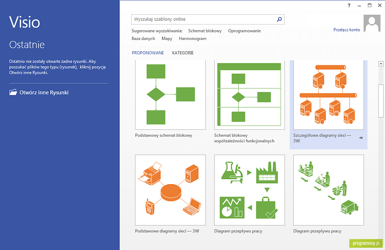Select Szczegółowe diagramy sieci 3W thumbnail
This screenshot has width=385, height=250.
pyautogui.click(x=329, y=95)
